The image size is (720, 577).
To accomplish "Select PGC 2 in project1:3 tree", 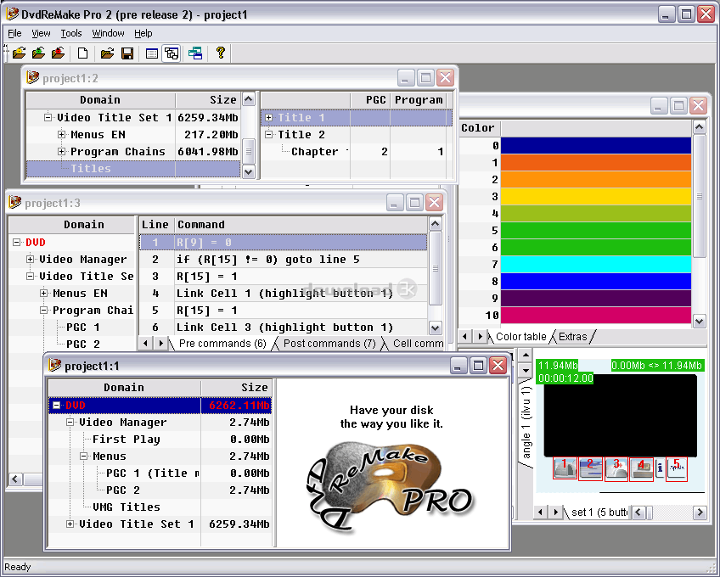I will click(82, 345).
